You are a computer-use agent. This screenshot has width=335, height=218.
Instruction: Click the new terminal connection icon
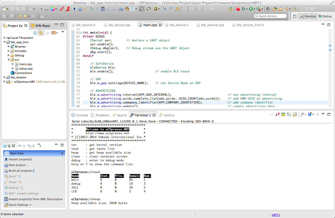point(310,114)
